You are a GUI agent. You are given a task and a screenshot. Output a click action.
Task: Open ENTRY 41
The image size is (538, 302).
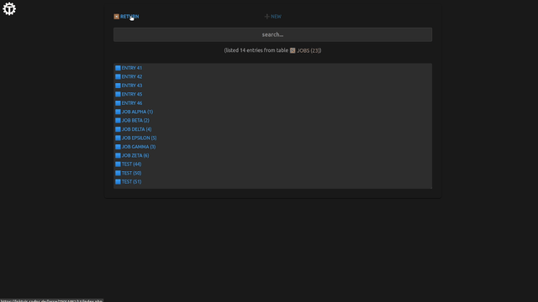tap(132, 68)
